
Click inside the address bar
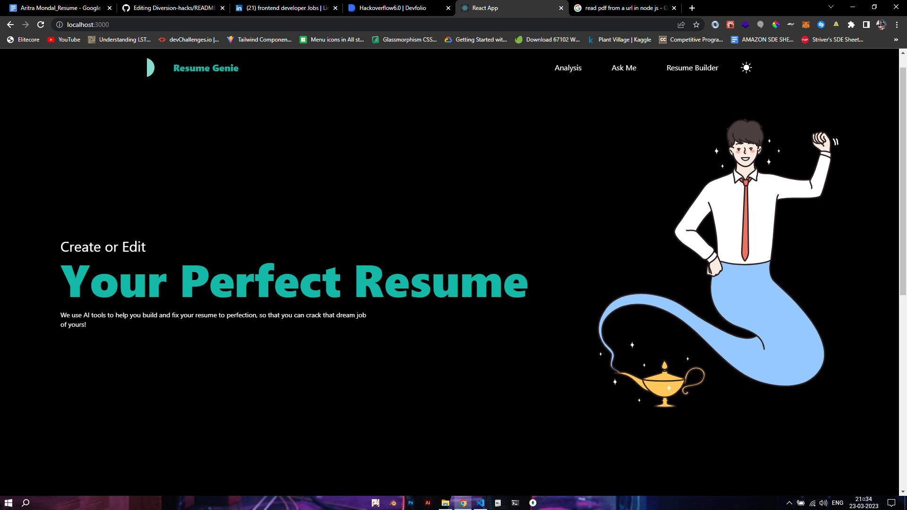click(x=189, y=25)
